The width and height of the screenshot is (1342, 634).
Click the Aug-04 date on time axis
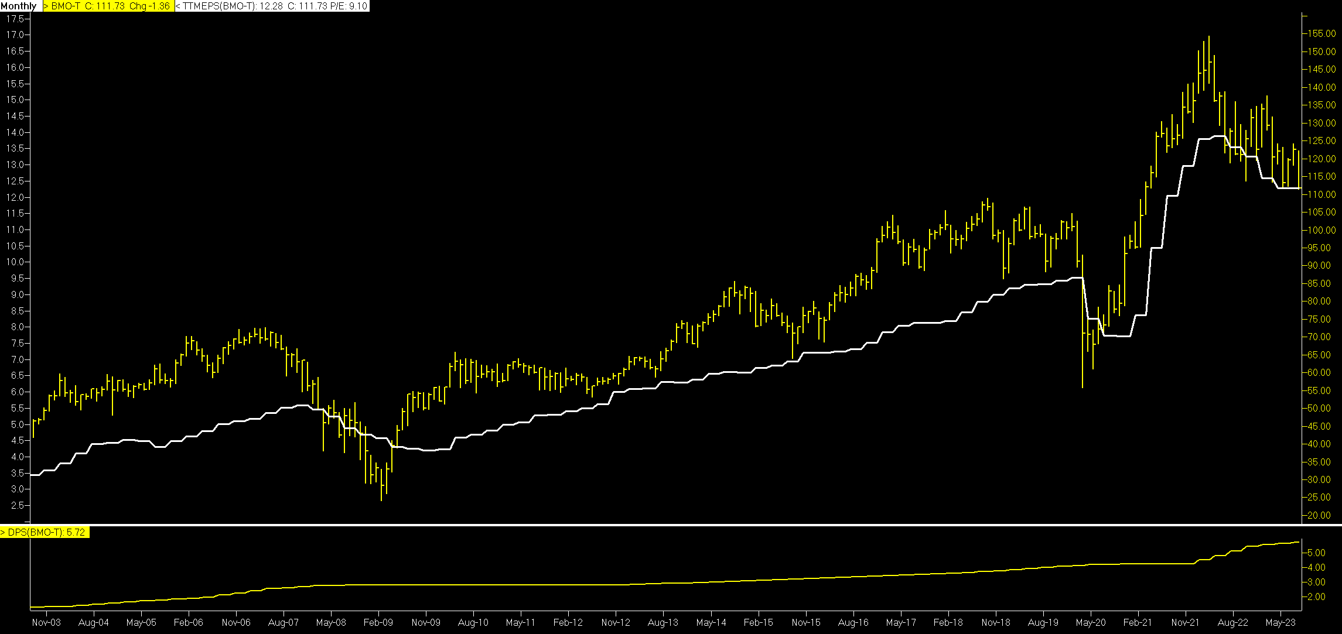point(93,622)
